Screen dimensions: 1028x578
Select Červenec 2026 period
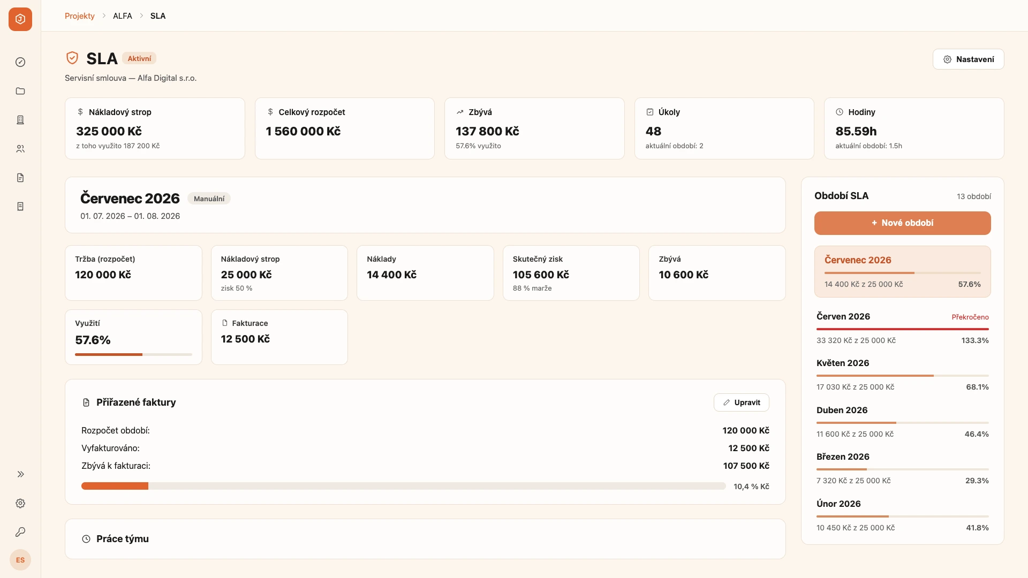click(x=902, y=271)
